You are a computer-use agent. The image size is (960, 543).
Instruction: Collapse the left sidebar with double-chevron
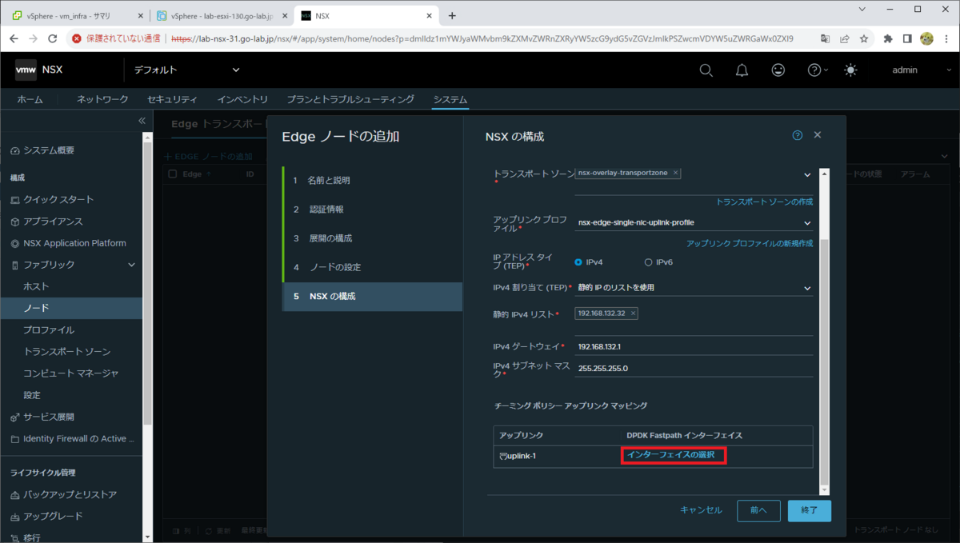142,121
